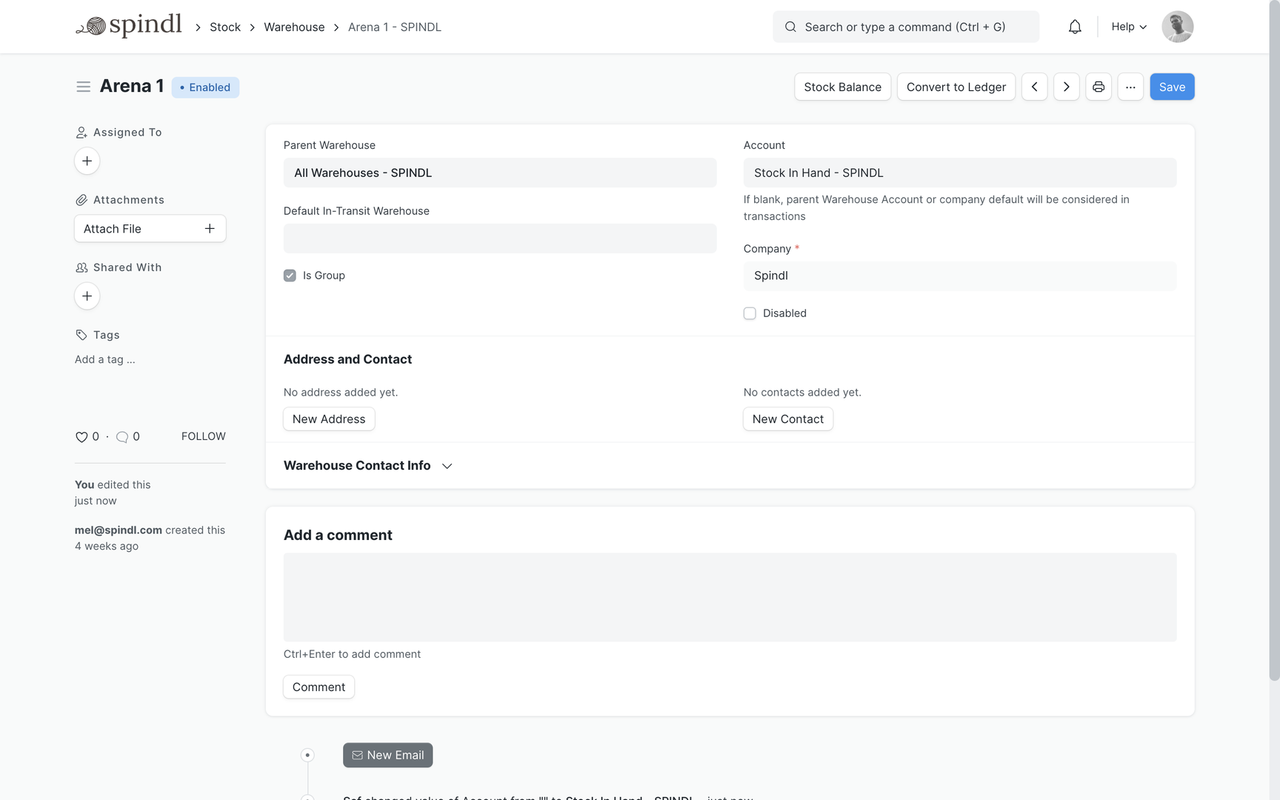
Task: Navigate to the Warehouse breadcrumb
Action: (x=294, y=27)
